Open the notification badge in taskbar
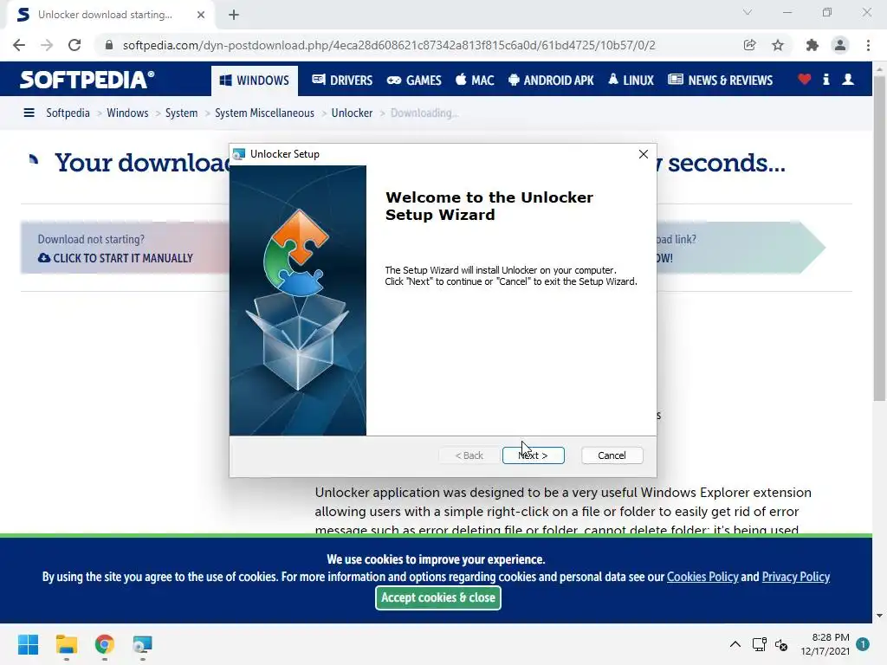This screenshot has height=665, width=887. tap(863, 644)
